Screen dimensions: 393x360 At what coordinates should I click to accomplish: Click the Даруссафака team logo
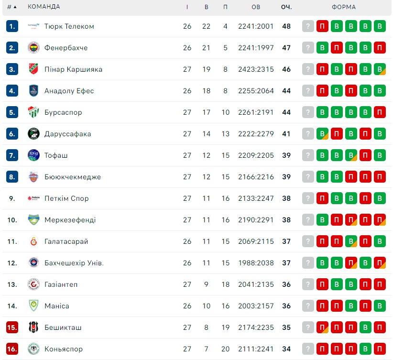(x=33, y=134)
